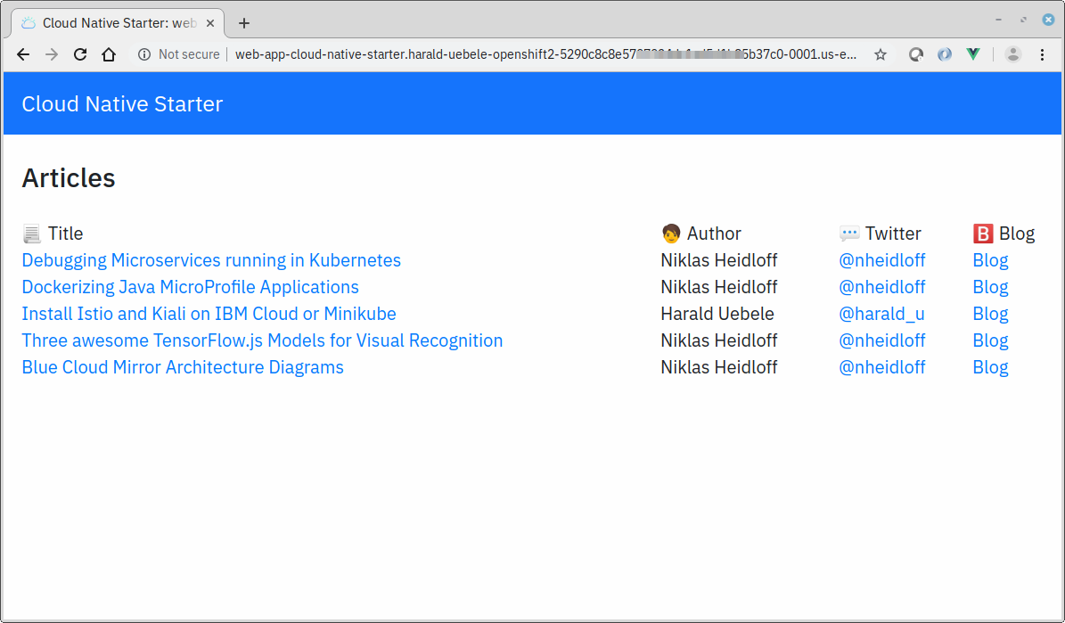Open Install Istio and Kiali article link

[209, 314]
